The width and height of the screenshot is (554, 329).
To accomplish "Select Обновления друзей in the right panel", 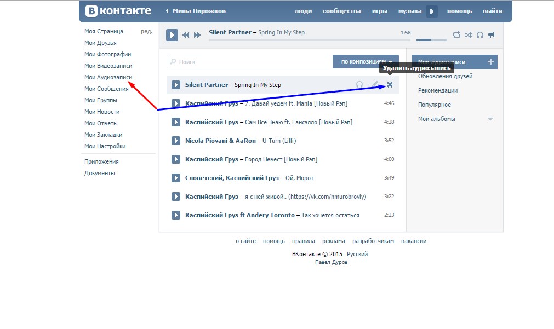I will tap(445, 76).
